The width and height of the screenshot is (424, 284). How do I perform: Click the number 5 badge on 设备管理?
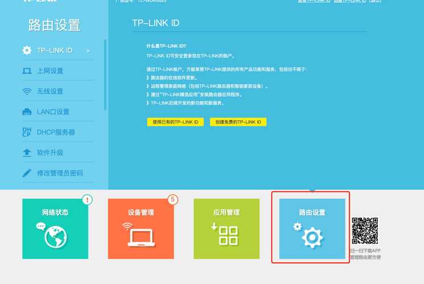[x=172, y=199]
